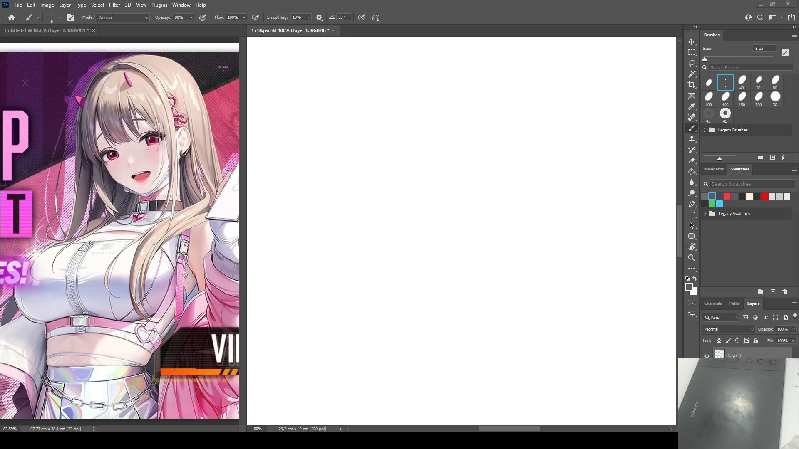Toggle pressure for size control
This screenshot has height=449, width=799.
(x=362, y=17)
